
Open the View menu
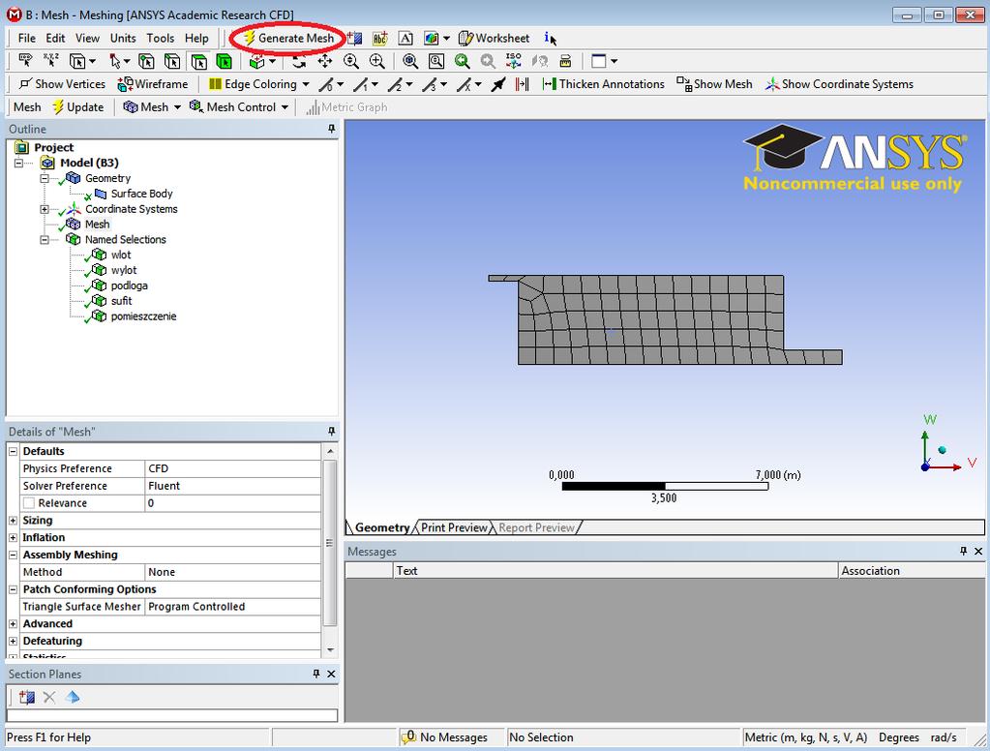pyautogui.click(x=87, y=39)
